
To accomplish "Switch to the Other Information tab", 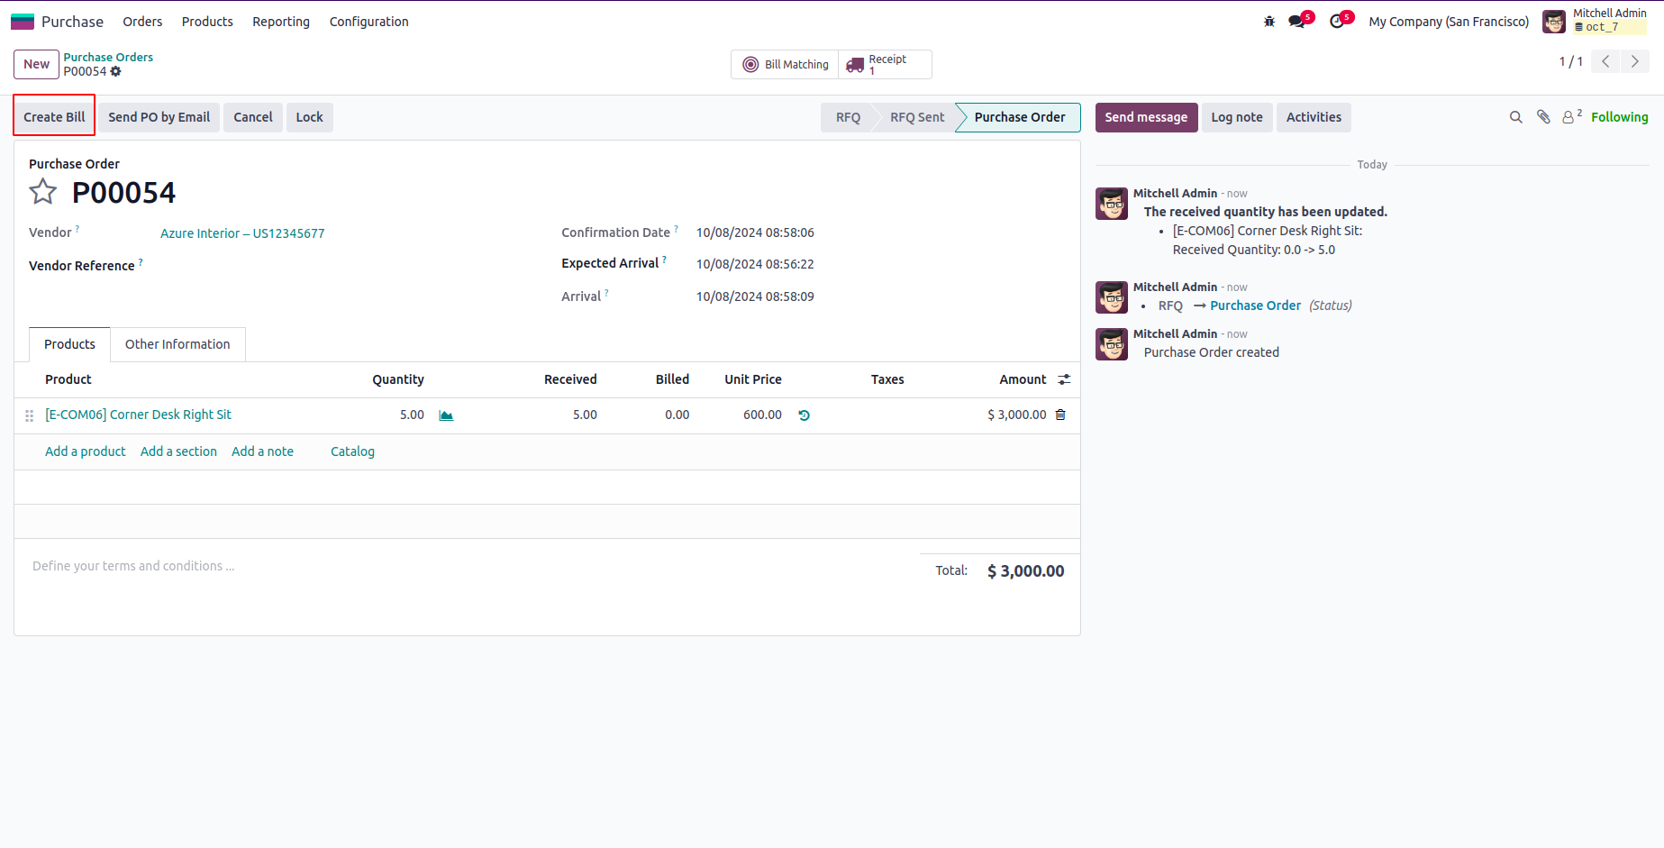I will coord(177,344).
